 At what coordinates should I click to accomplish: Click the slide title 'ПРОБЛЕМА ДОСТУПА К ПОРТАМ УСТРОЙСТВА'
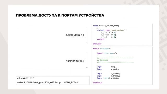[x=60, y=15]
